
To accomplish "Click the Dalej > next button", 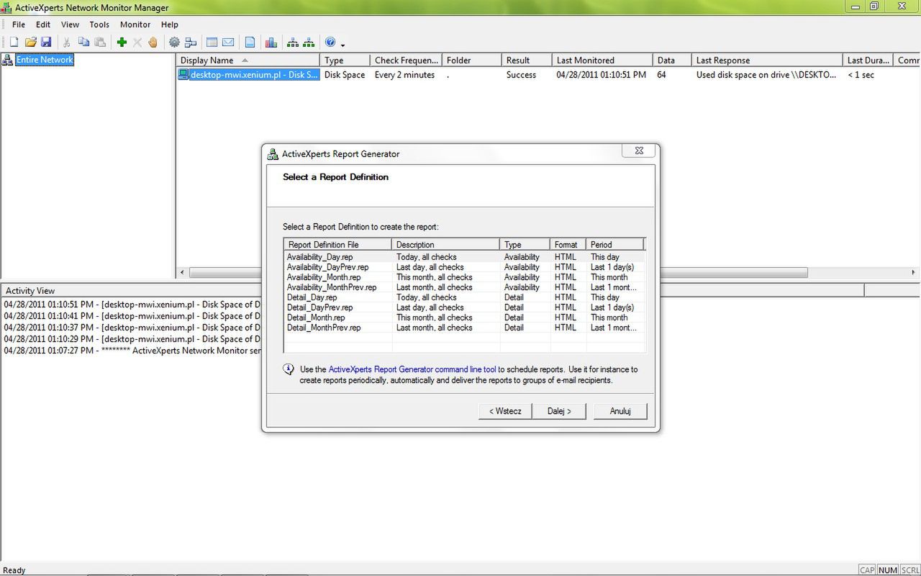I will (559, 411).
